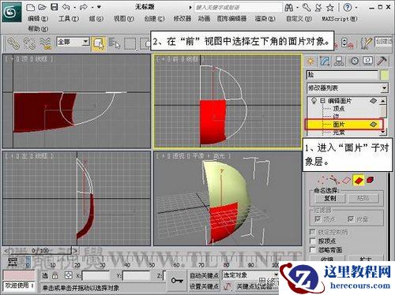Open help with the question mark icon
395x295 pixels.
pos(348,7)
